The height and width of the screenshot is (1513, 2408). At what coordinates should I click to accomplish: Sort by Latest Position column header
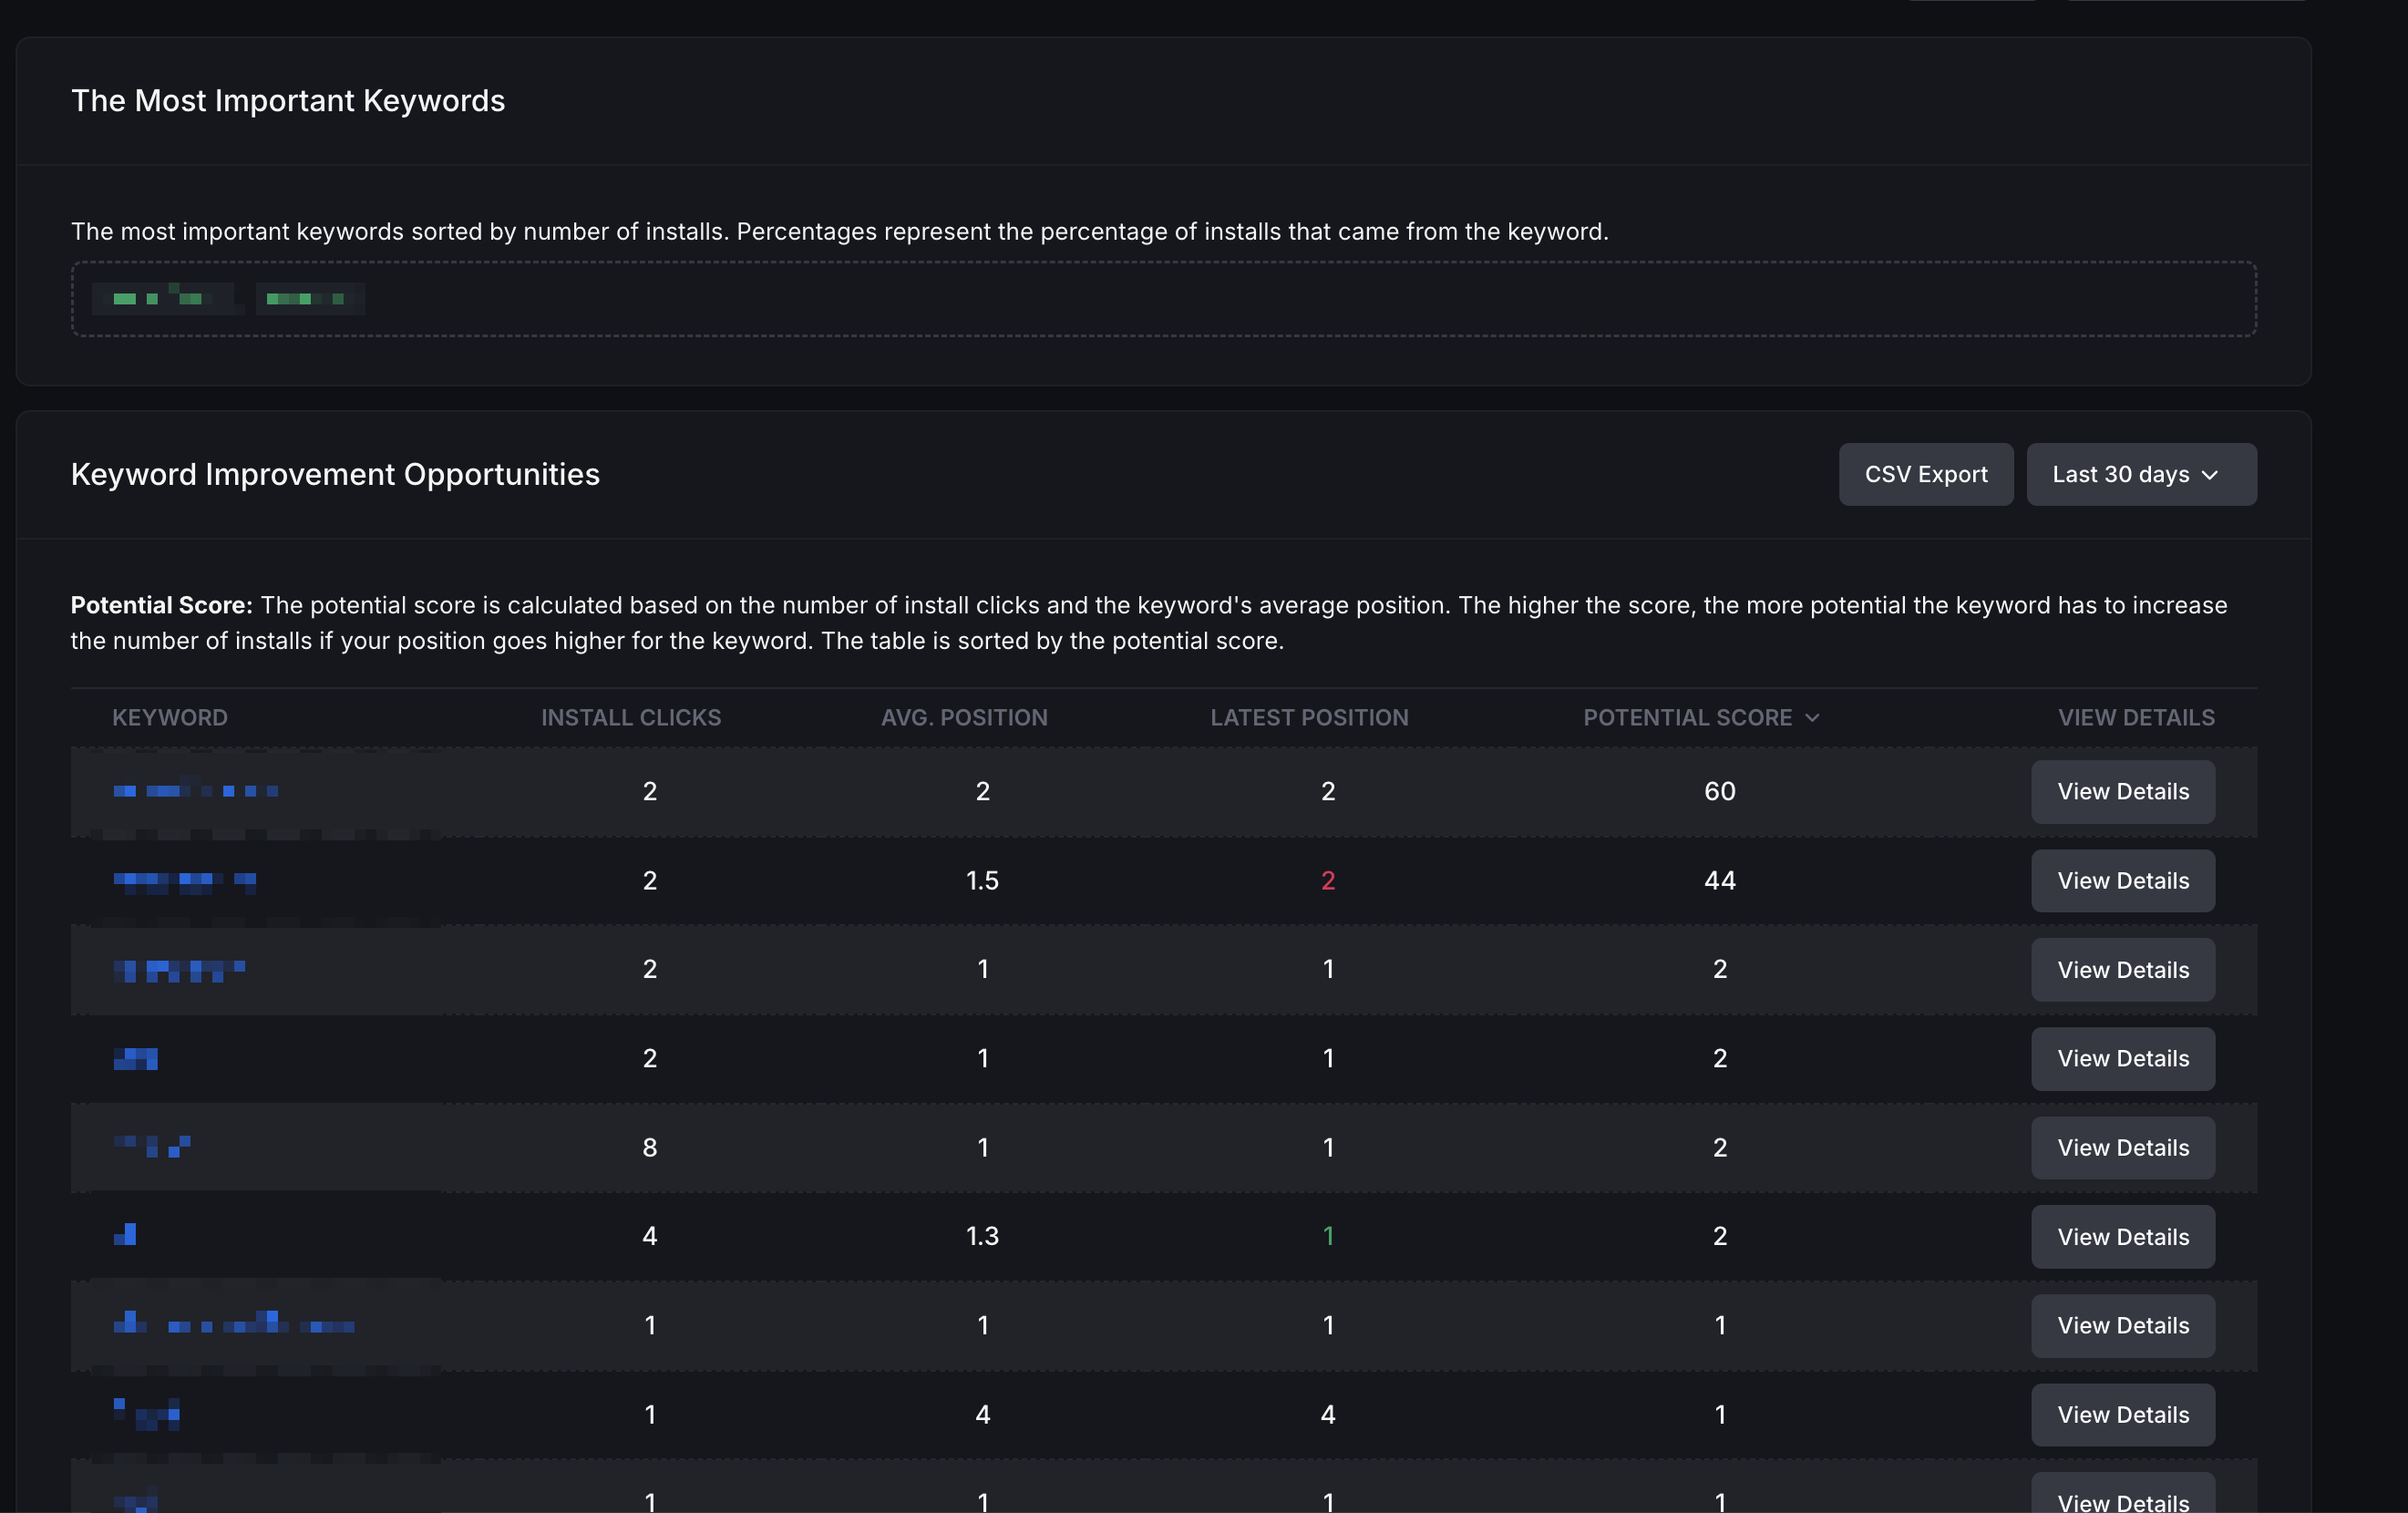(x=1309, y=717)
